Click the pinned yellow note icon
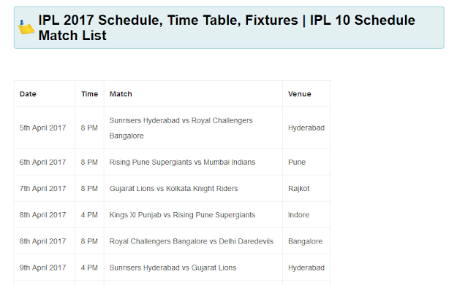 (26, 28)
